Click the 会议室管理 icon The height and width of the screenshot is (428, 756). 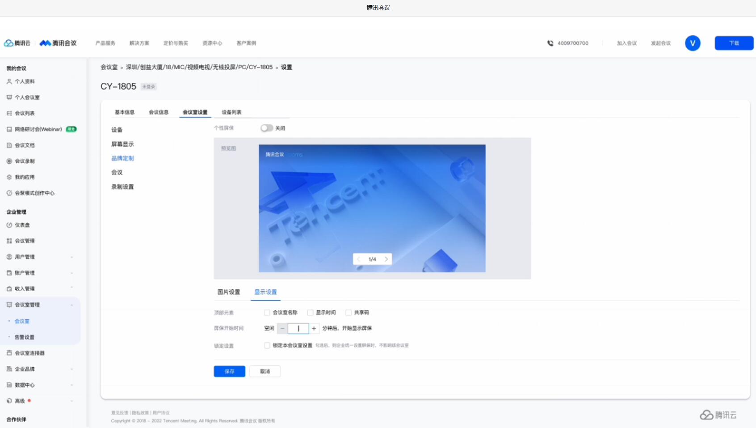coord(9,305)
